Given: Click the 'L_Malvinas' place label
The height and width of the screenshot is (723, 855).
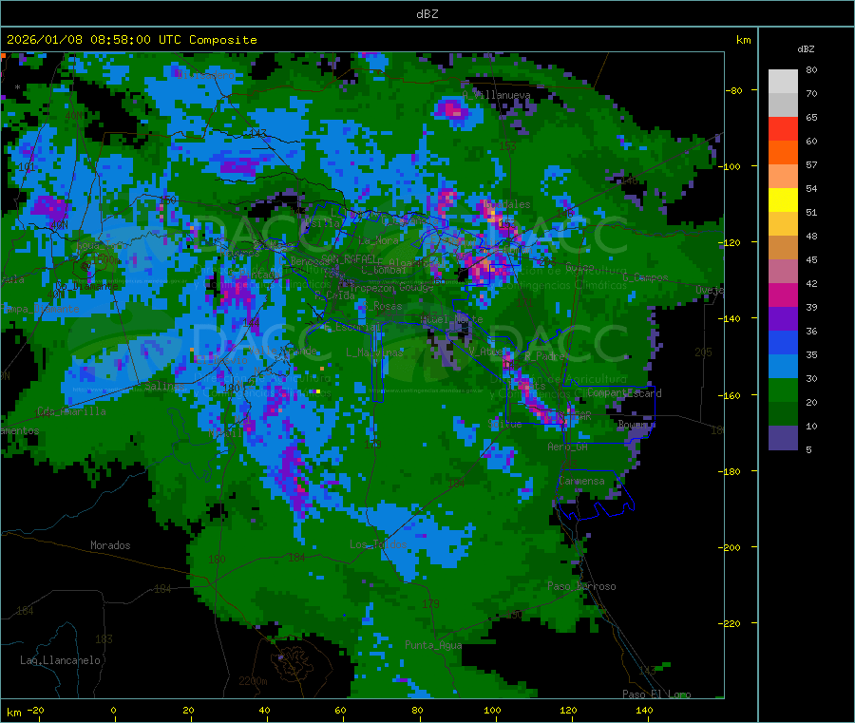Looking at the screenshot, I should click(374, 352).
